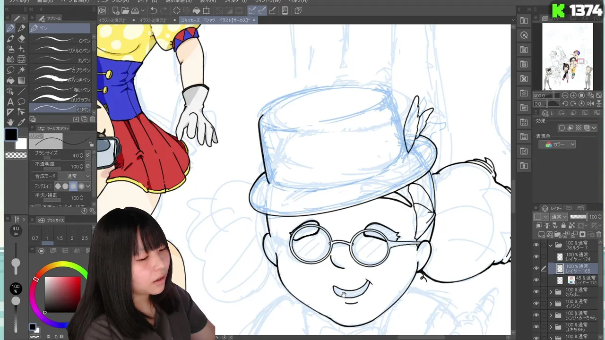This screenshot has height=340, width=605.
Task: Select the Blend tool
Action: pos(10,59)
